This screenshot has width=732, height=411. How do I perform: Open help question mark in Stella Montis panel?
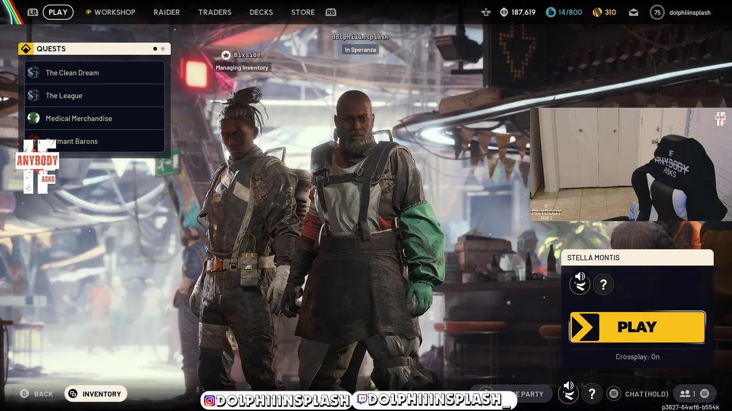(603, 284)
